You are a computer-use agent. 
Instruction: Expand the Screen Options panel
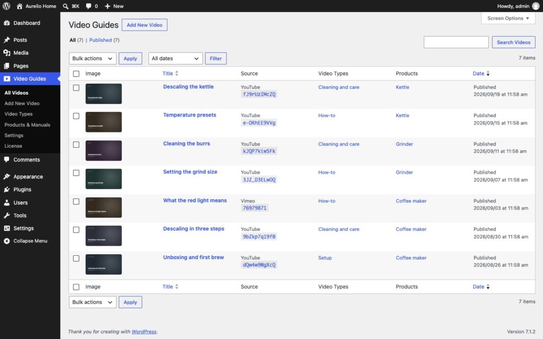pos(508,19)
